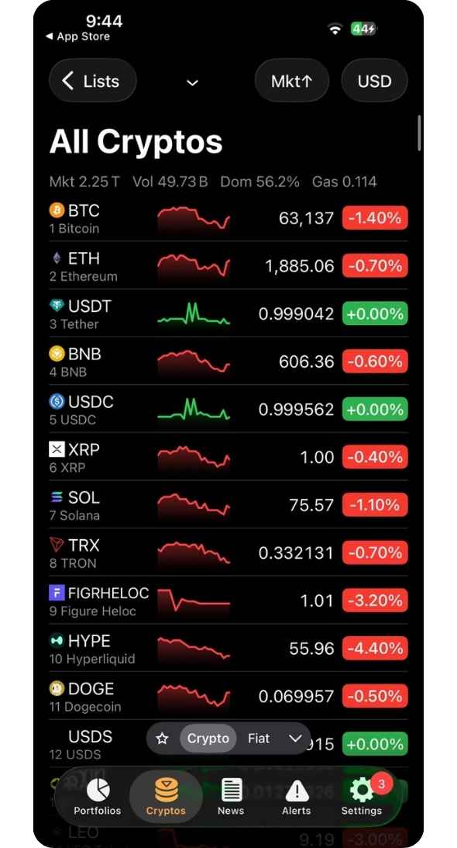Open the News newspaper icon

(x=231, y=790)
